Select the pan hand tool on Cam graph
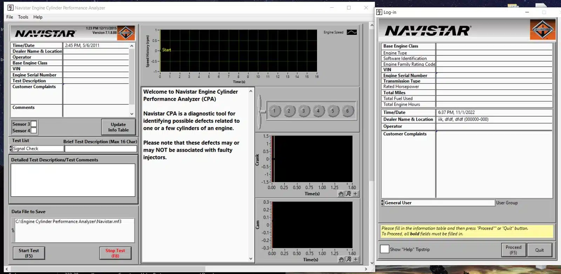This screenshot has width=561, height=274. (x=341, y=259)
